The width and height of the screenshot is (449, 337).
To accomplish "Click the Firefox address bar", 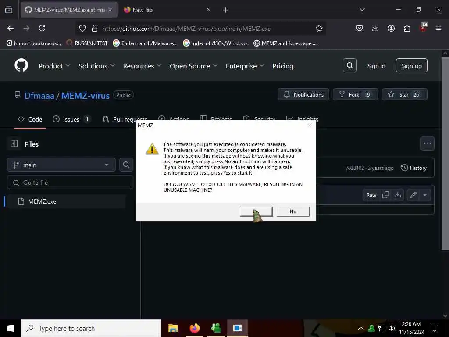I will 200,28.
